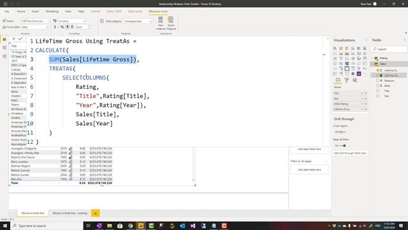Remove Lifetime Gross from Values
This screenshot has height=230, width=408.
[365, 109]
